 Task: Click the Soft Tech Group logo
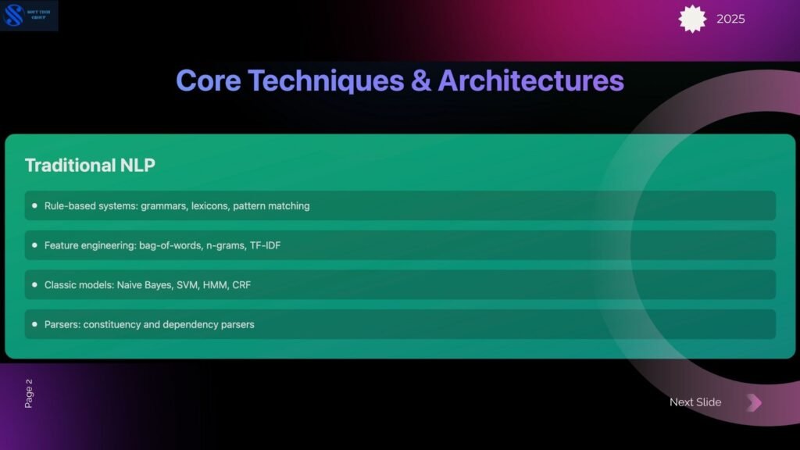click(x=30, y=16)
